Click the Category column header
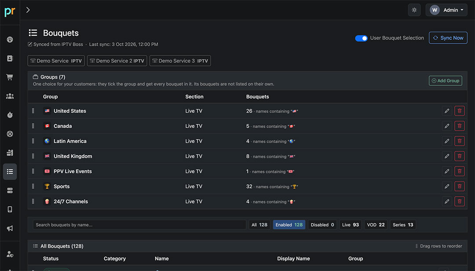The width and height of the screenshot is (475, 271). pyautogui.click(x=114, y=259)
